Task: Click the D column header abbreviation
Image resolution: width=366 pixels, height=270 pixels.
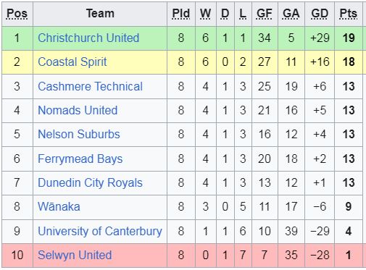Action: pos(225,14)
